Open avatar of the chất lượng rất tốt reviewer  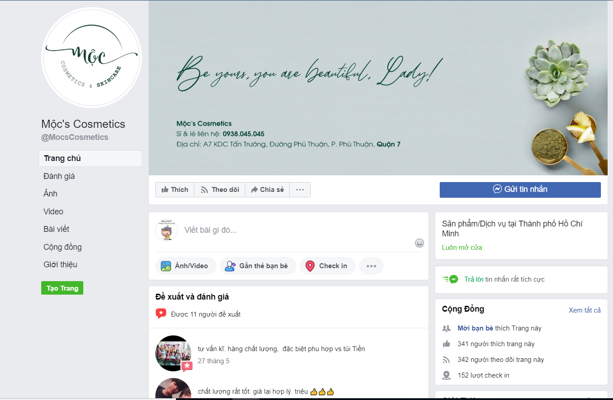(173, 388)
